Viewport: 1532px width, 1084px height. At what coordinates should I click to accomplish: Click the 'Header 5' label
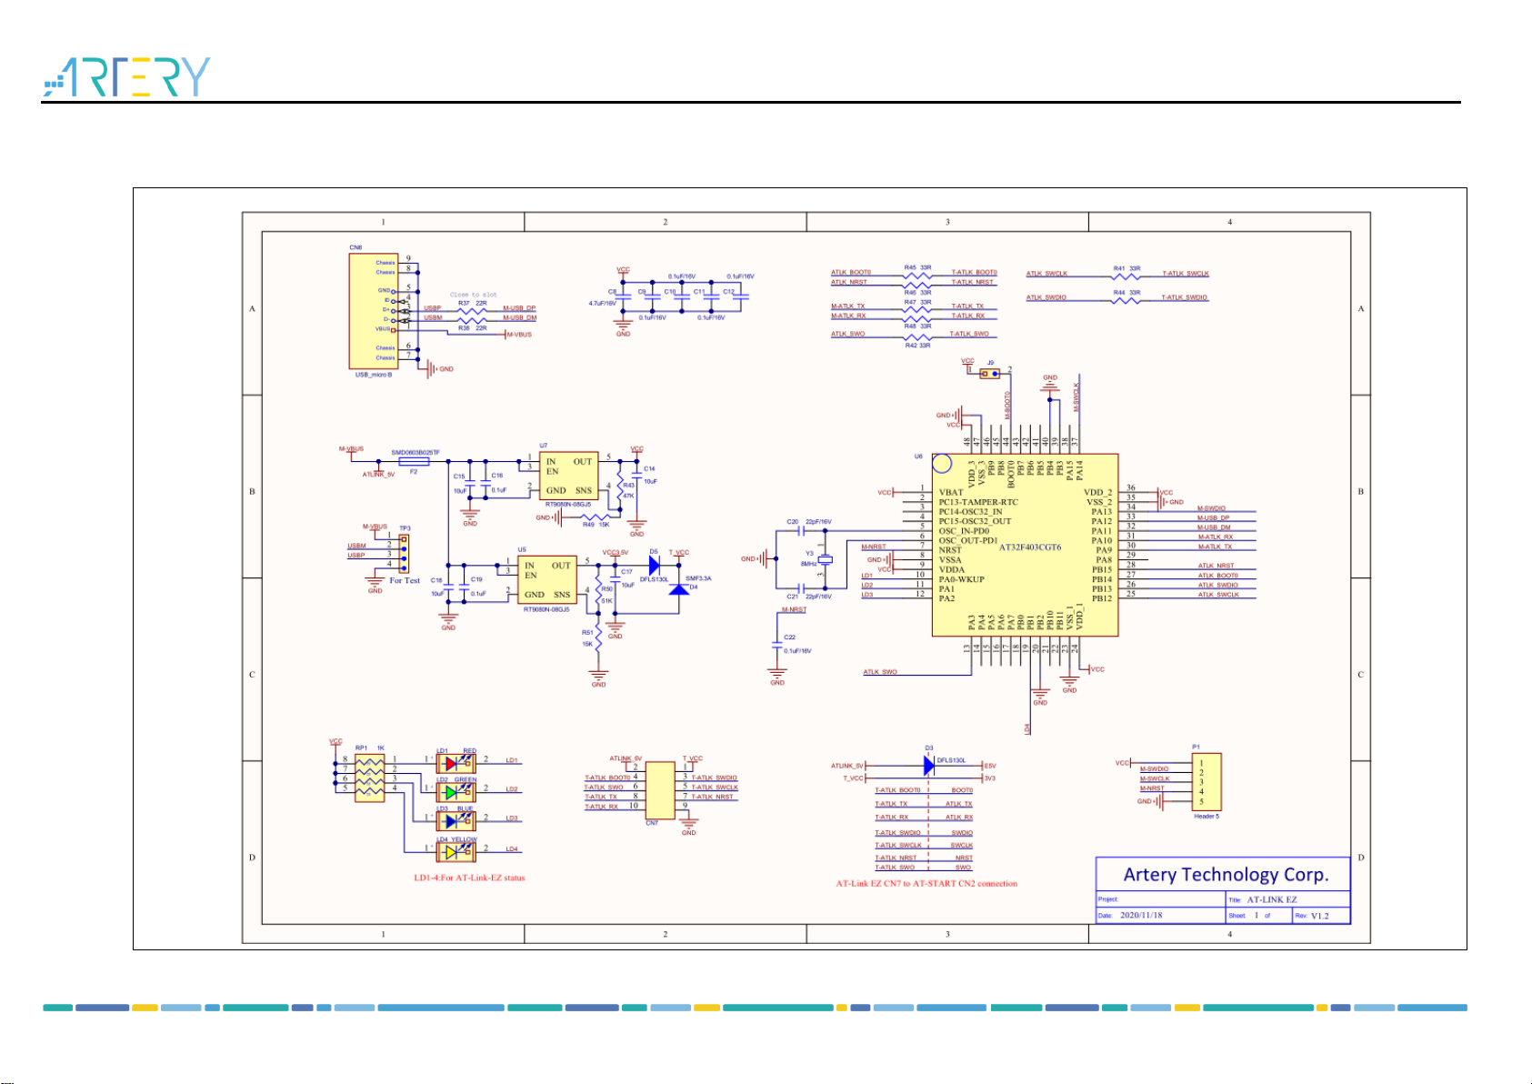pyautogui.click(x=1207, y=816)
